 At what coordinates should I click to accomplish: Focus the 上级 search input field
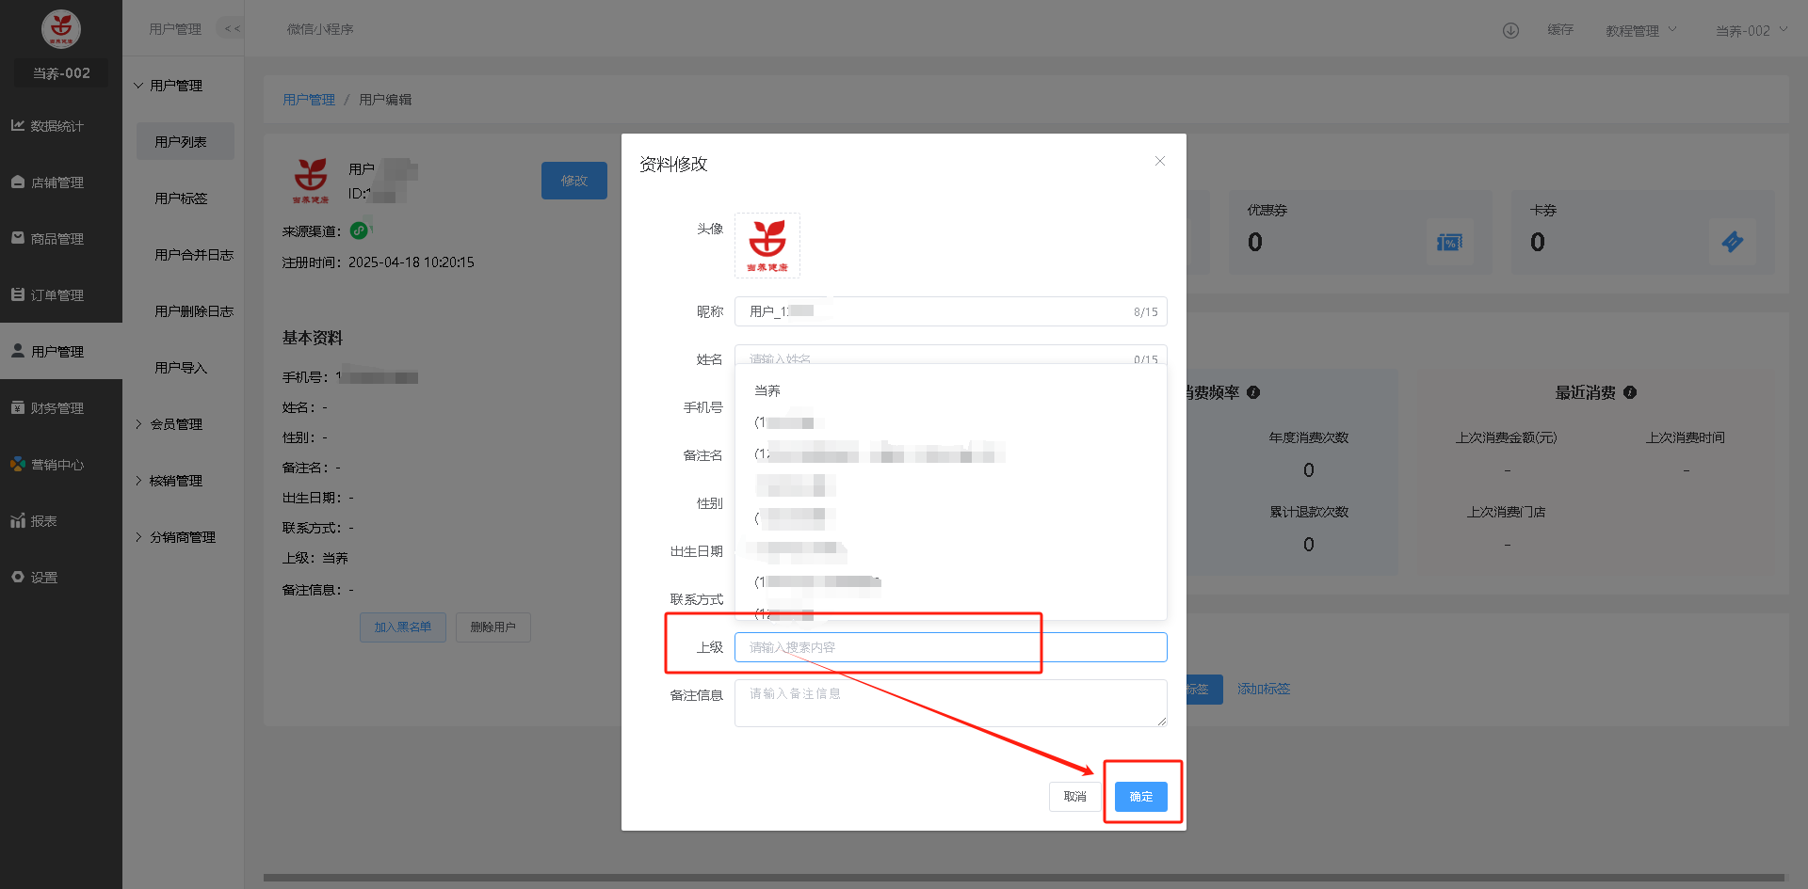click(950, 647)
